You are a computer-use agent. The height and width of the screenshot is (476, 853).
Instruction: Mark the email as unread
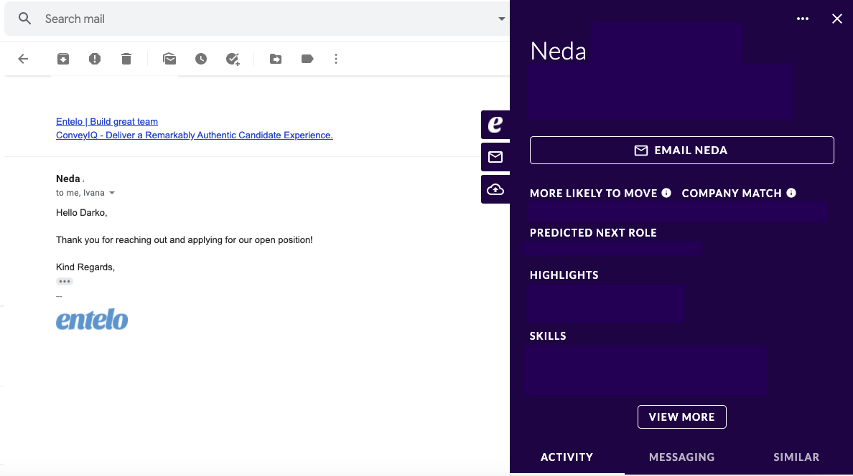(x=169, y=59)
